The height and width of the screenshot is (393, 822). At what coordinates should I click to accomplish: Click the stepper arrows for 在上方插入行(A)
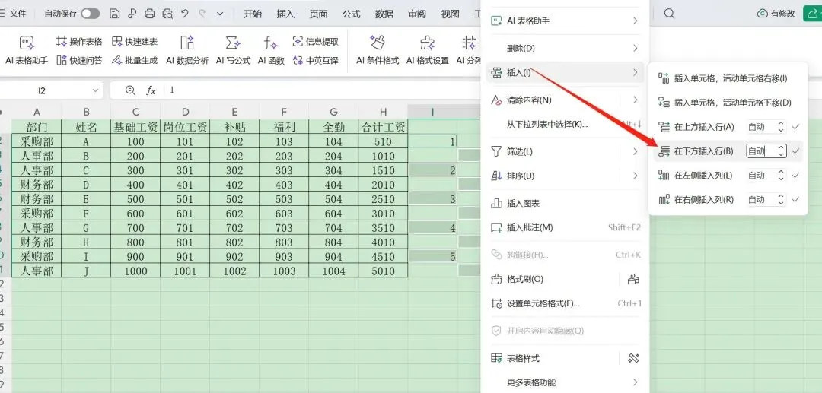[781, 127]
